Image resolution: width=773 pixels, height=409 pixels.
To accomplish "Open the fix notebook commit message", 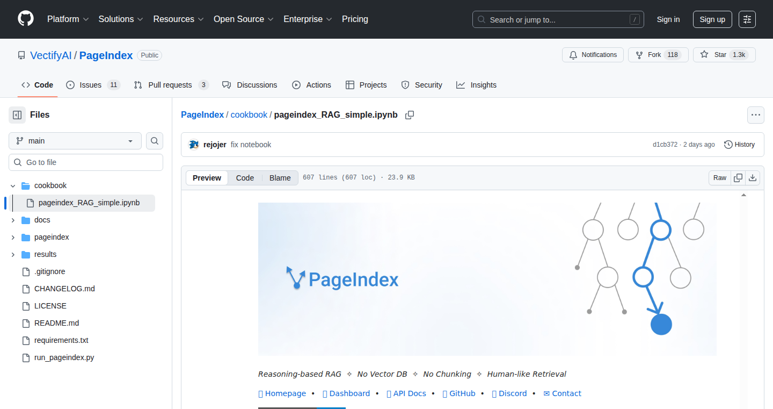I will [251, 145].
